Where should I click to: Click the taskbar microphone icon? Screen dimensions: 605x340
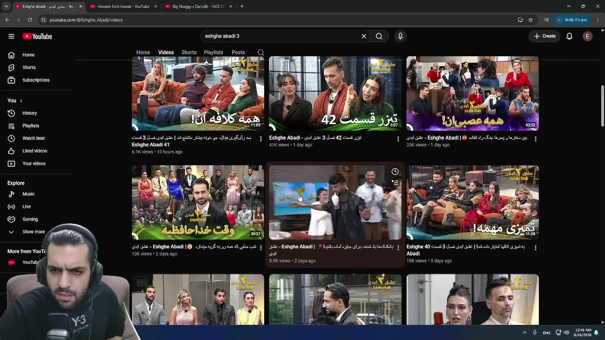pyautogui.click(x=535, y=332)
